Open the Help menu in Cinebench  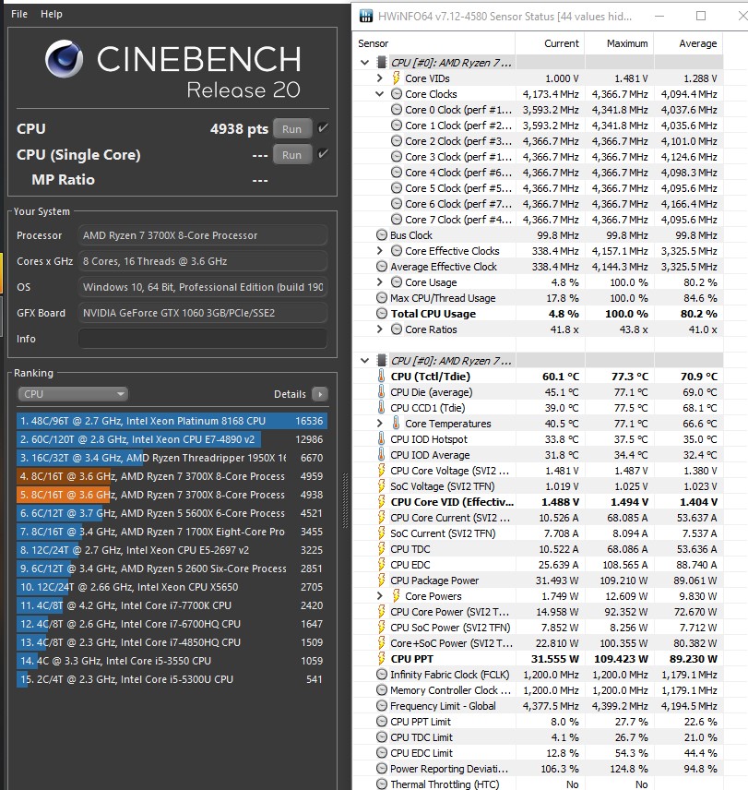(52, 14)
